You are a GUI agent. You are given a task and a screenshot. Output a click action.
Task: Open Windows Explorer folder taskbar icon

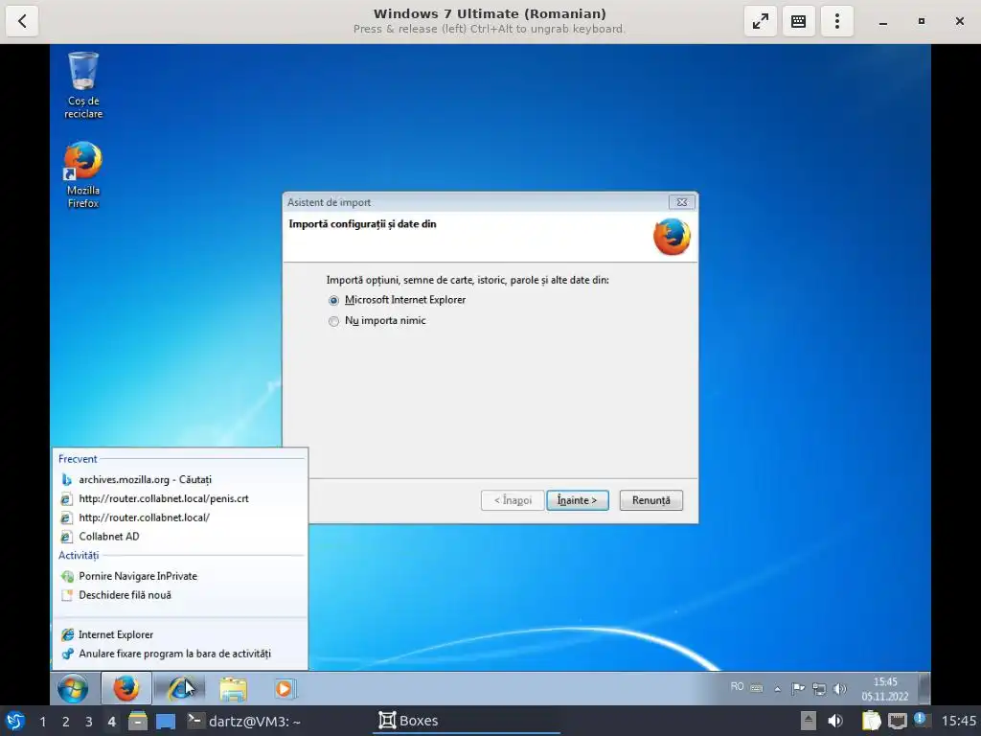233,688
